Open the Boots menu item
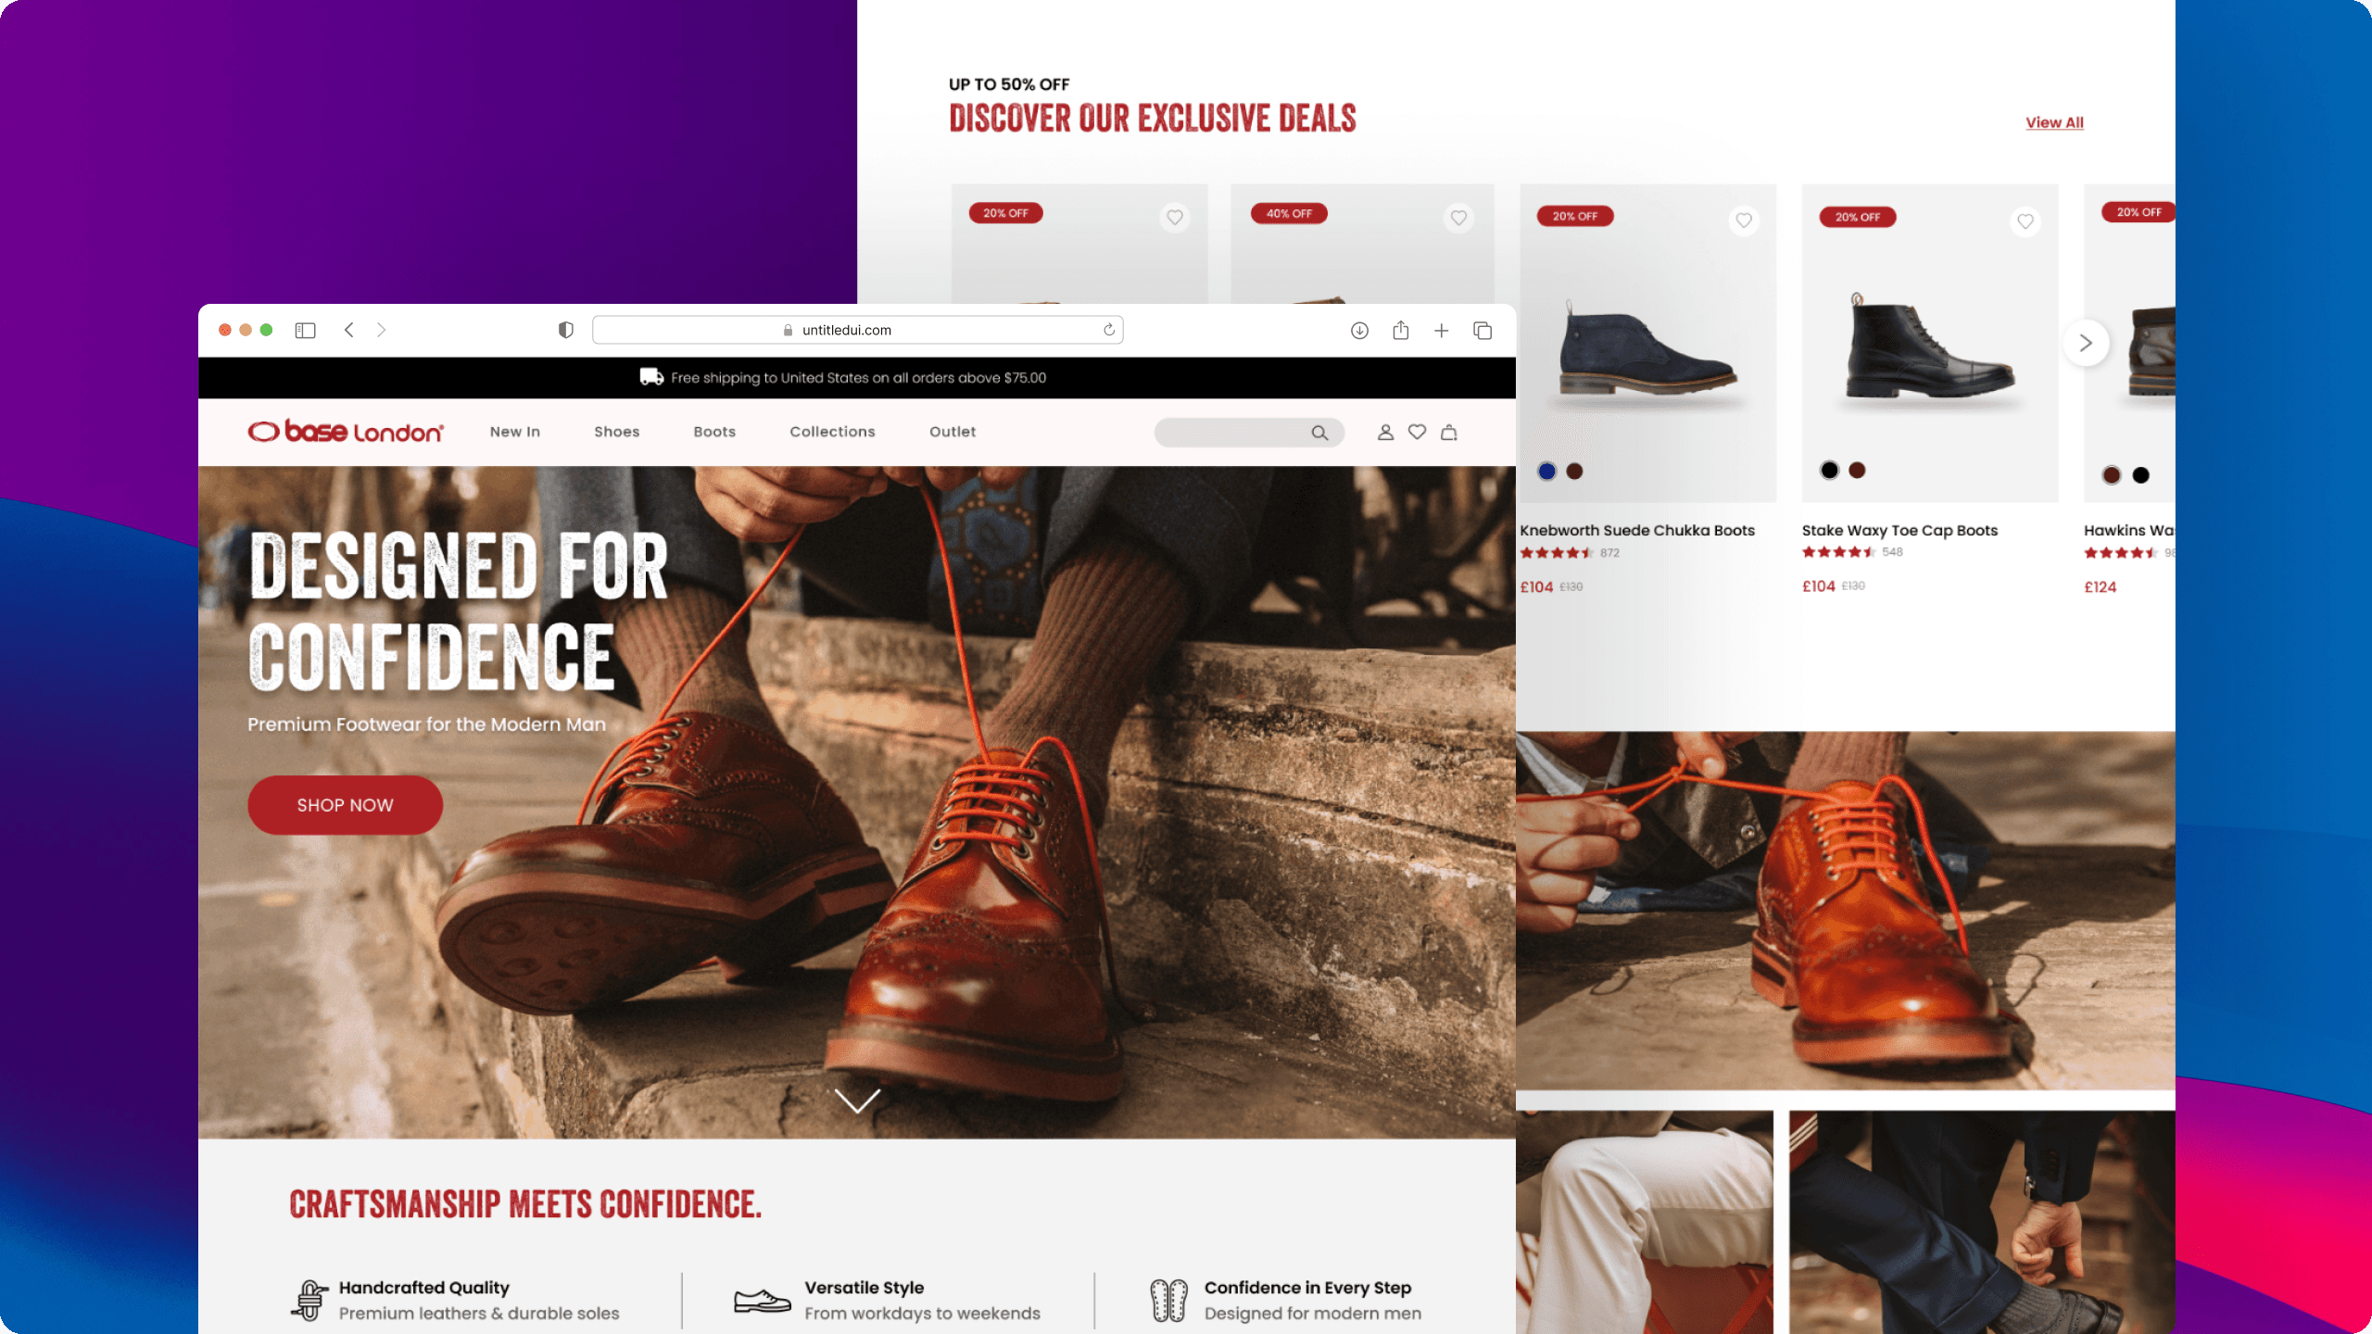 click(x=714, y=432)
